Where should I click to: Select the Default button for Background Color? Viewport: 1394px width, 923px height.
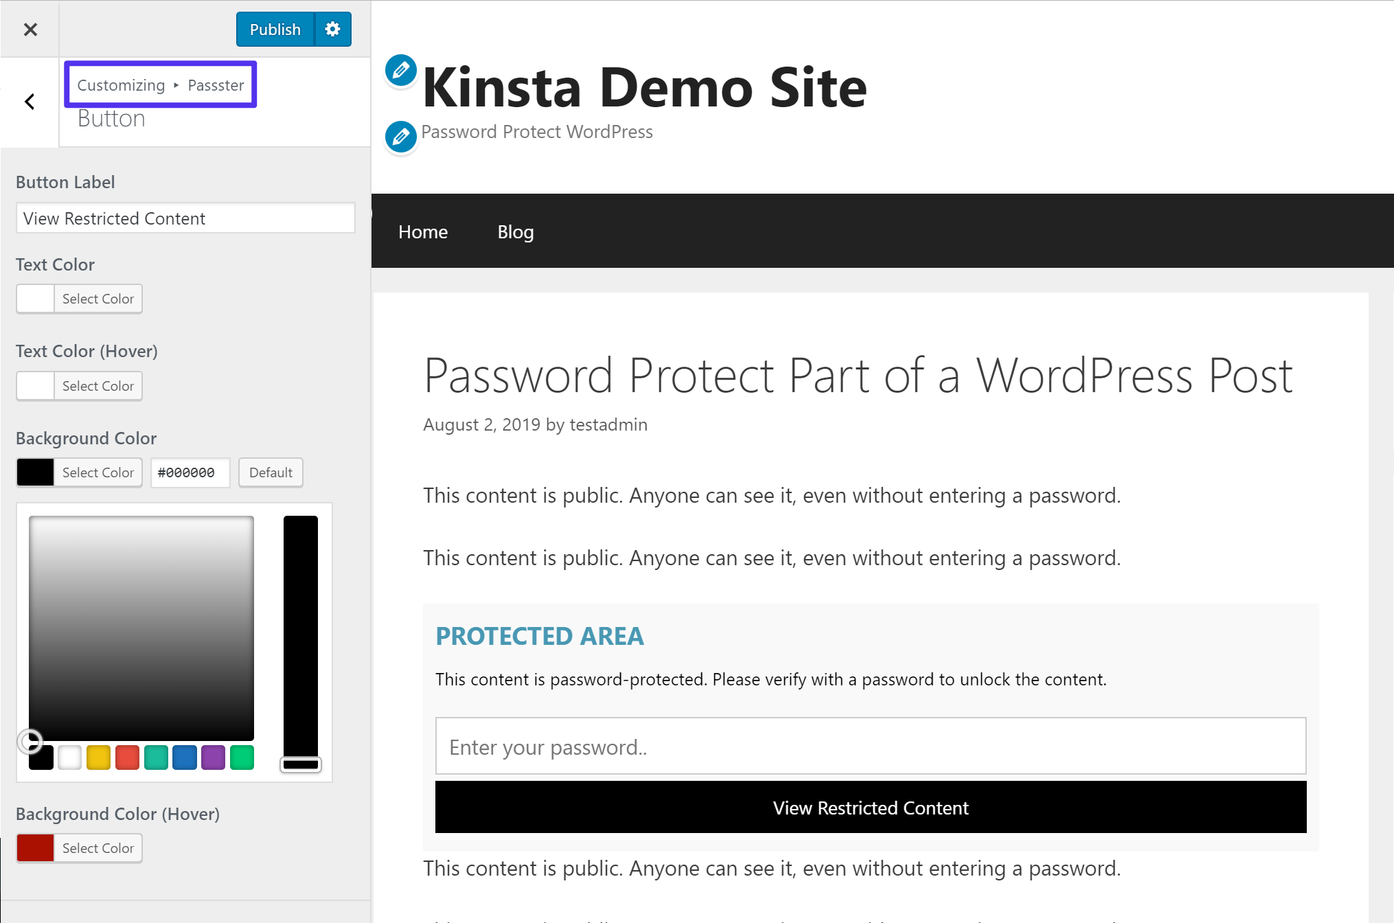tap(271, 472)
